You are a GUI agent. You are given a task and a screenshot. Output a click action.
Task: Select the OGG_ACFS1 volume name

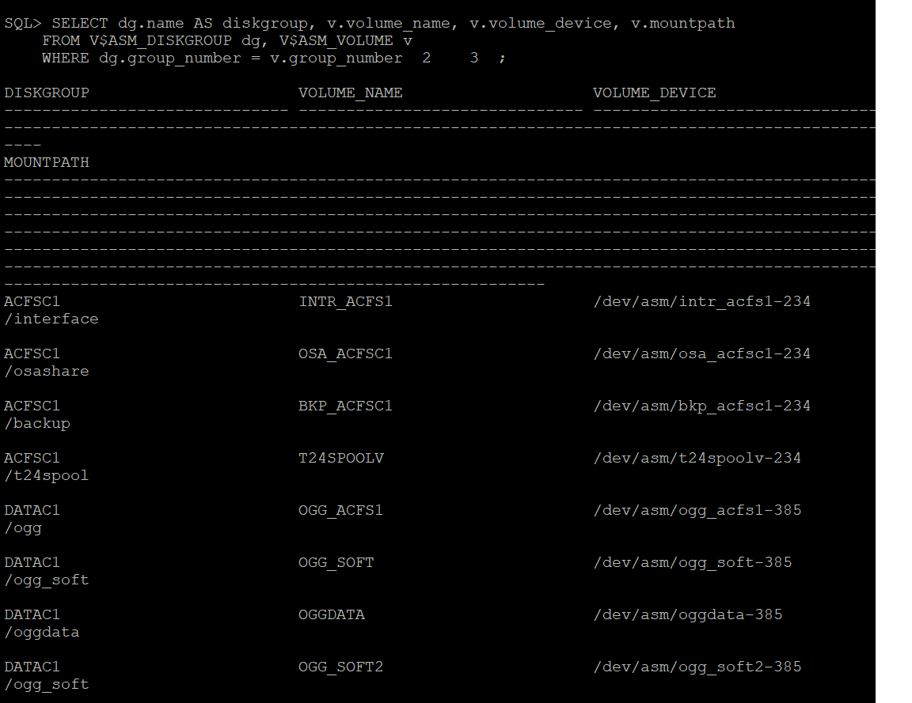point(340,510)
